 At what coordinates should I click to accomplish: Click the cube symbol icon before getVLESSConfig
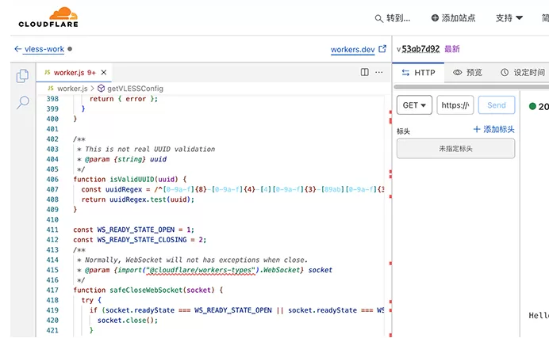click(x=101, y=89)
